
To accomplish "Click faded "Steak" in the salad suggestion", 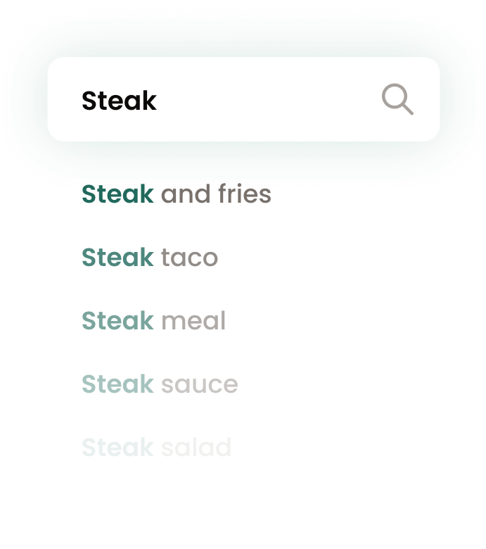I will point(117,447).
